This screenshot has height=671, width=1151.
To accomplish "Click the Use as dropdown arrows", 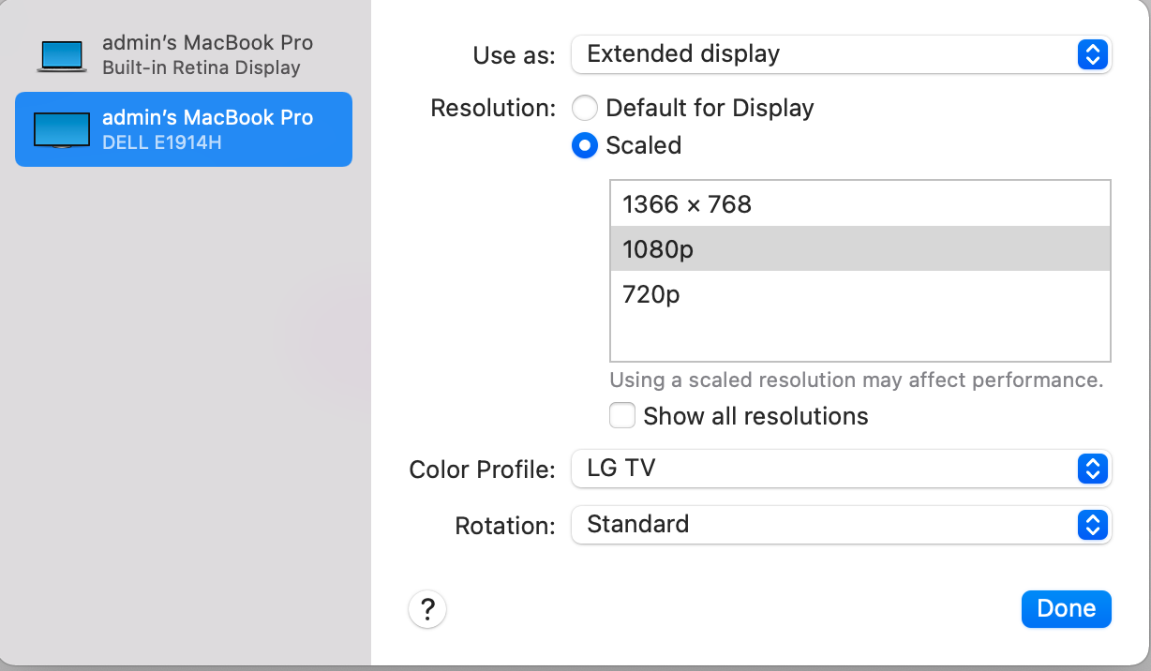I will (1092, 54).
